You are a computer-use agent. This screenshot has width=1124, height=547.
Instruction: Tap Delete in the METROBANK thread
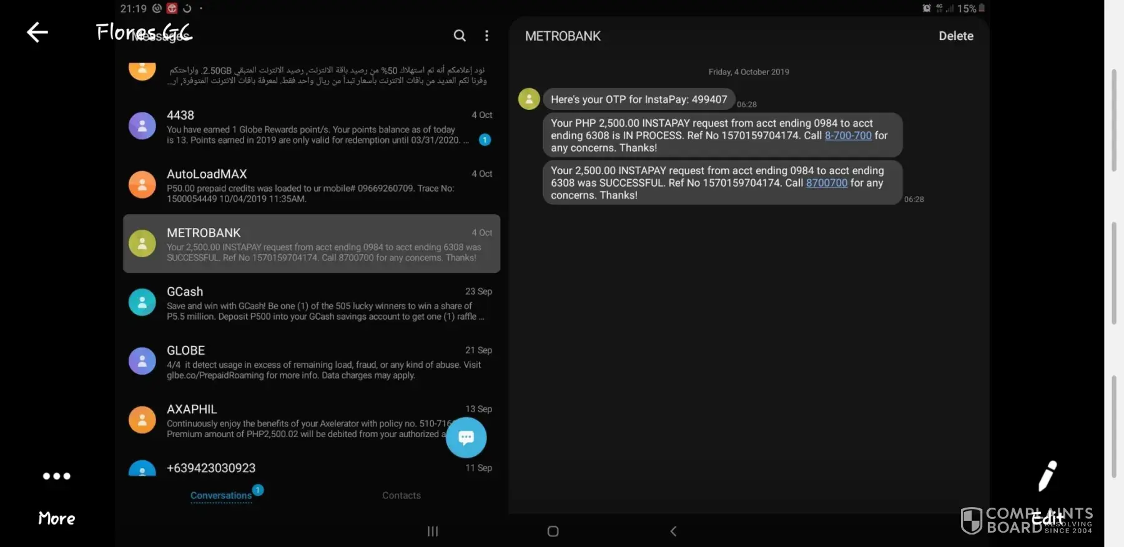pos(956,36)
